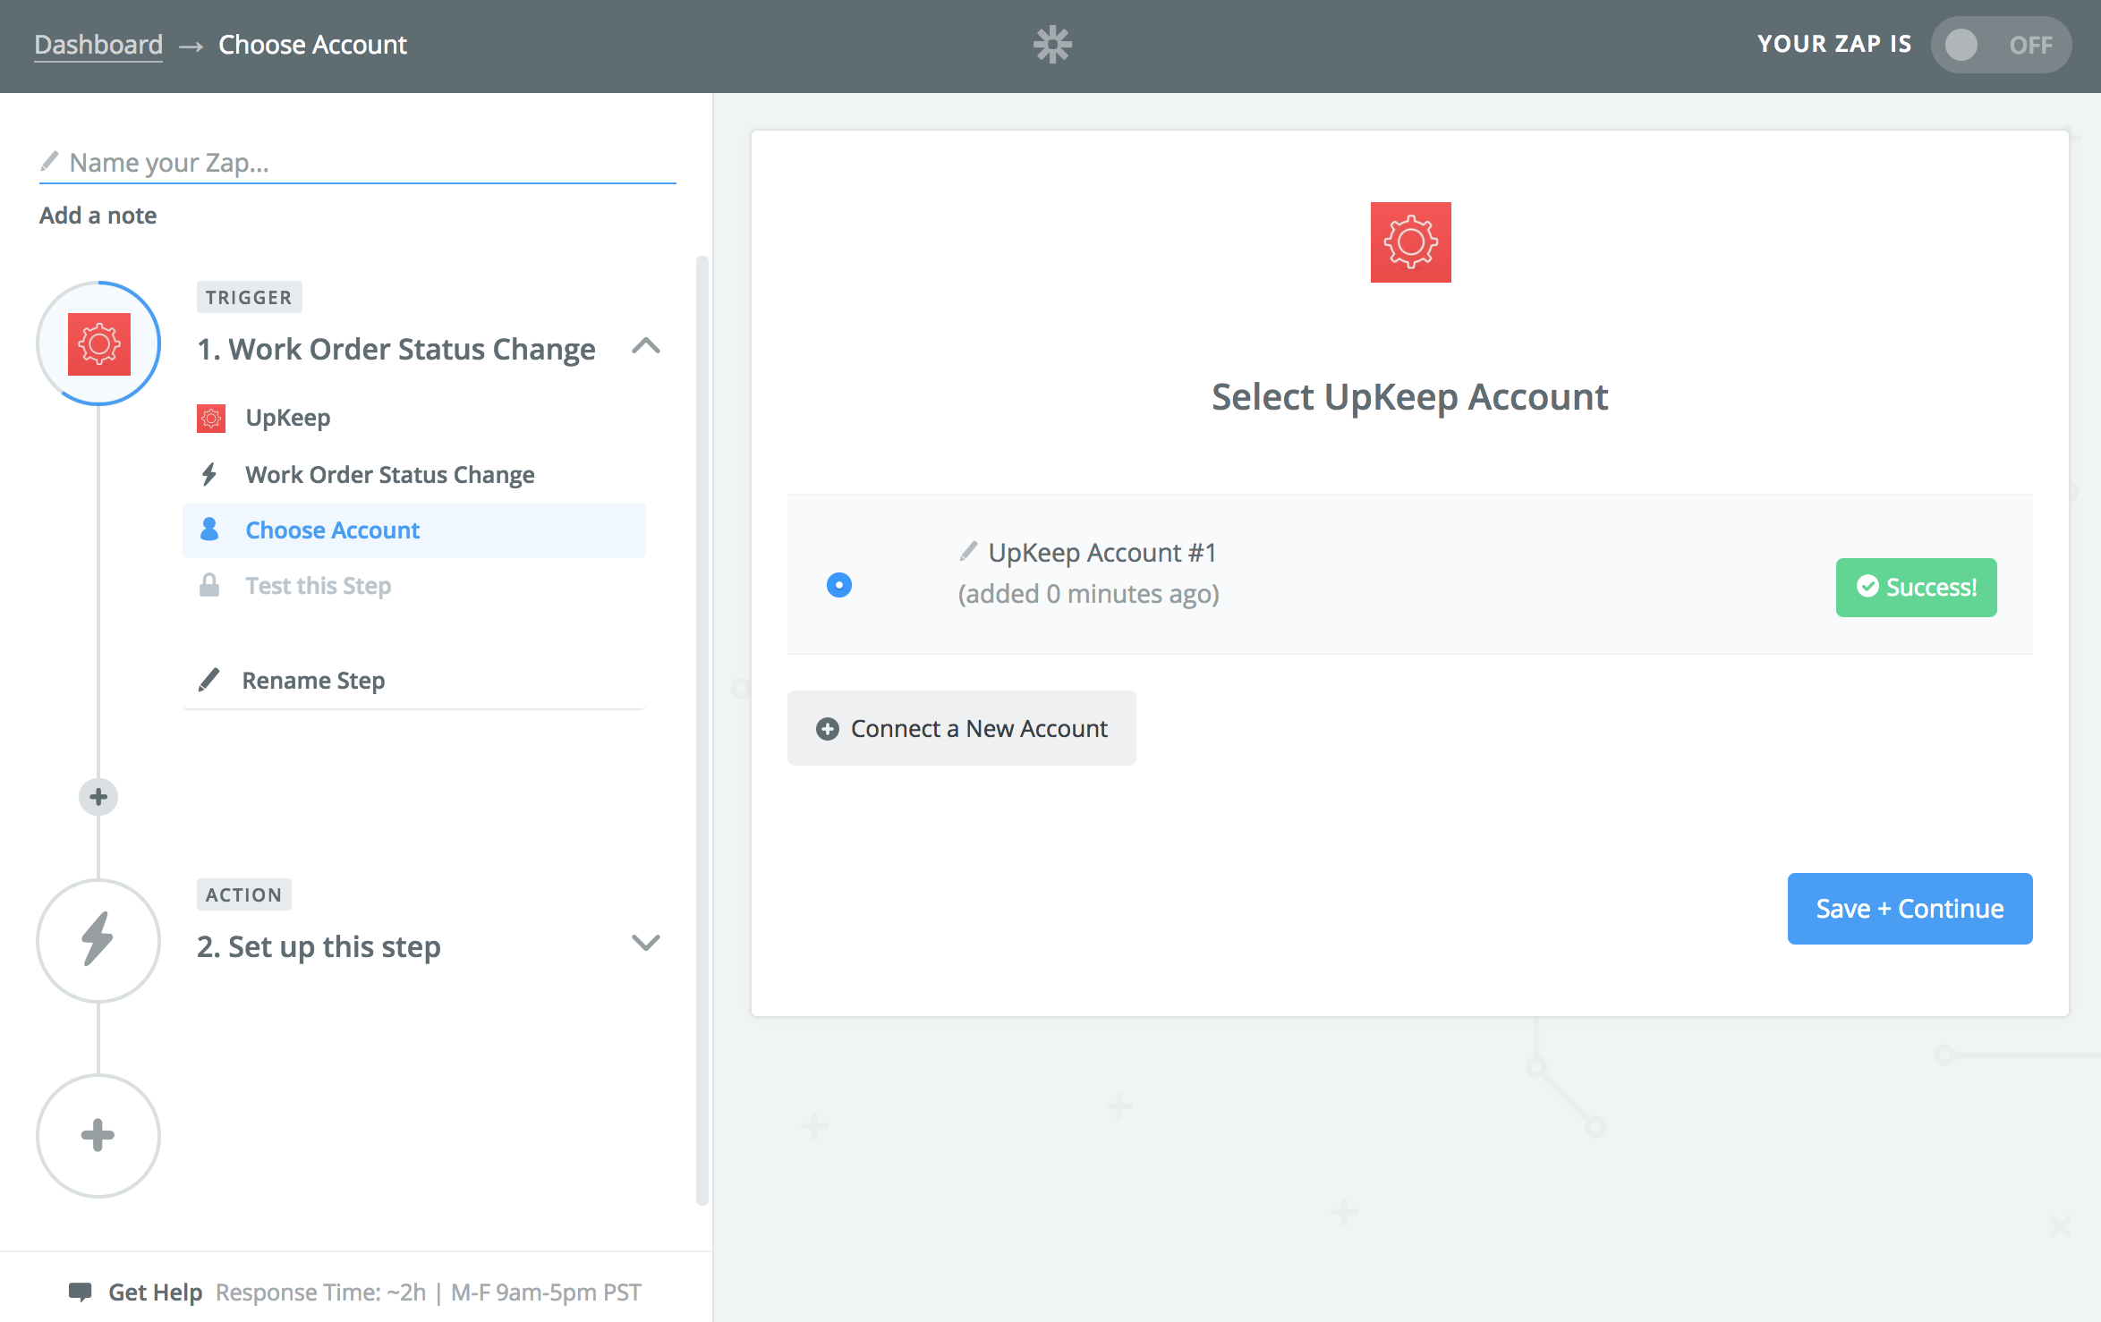Expand the Set up this step action
The width and height of the screenshot is (2101, 1322).
click(x=645, y=943)
